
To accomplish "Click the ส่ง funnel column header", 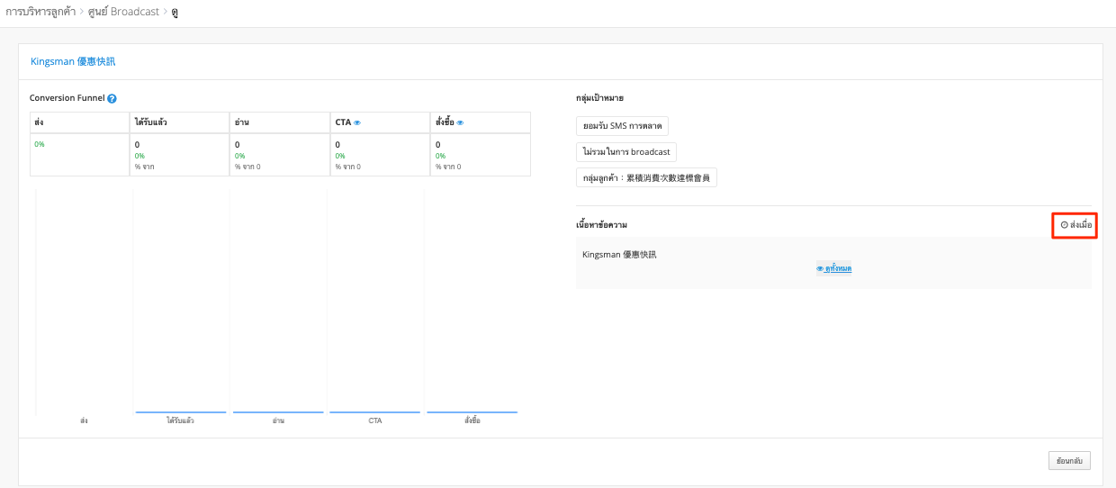I will click(79, 122).
